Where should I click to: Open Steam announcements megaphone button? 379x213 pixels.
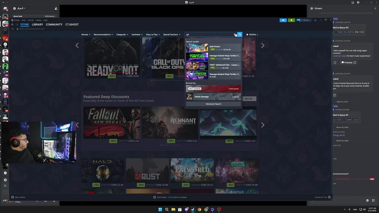click(x=283, y=20)
